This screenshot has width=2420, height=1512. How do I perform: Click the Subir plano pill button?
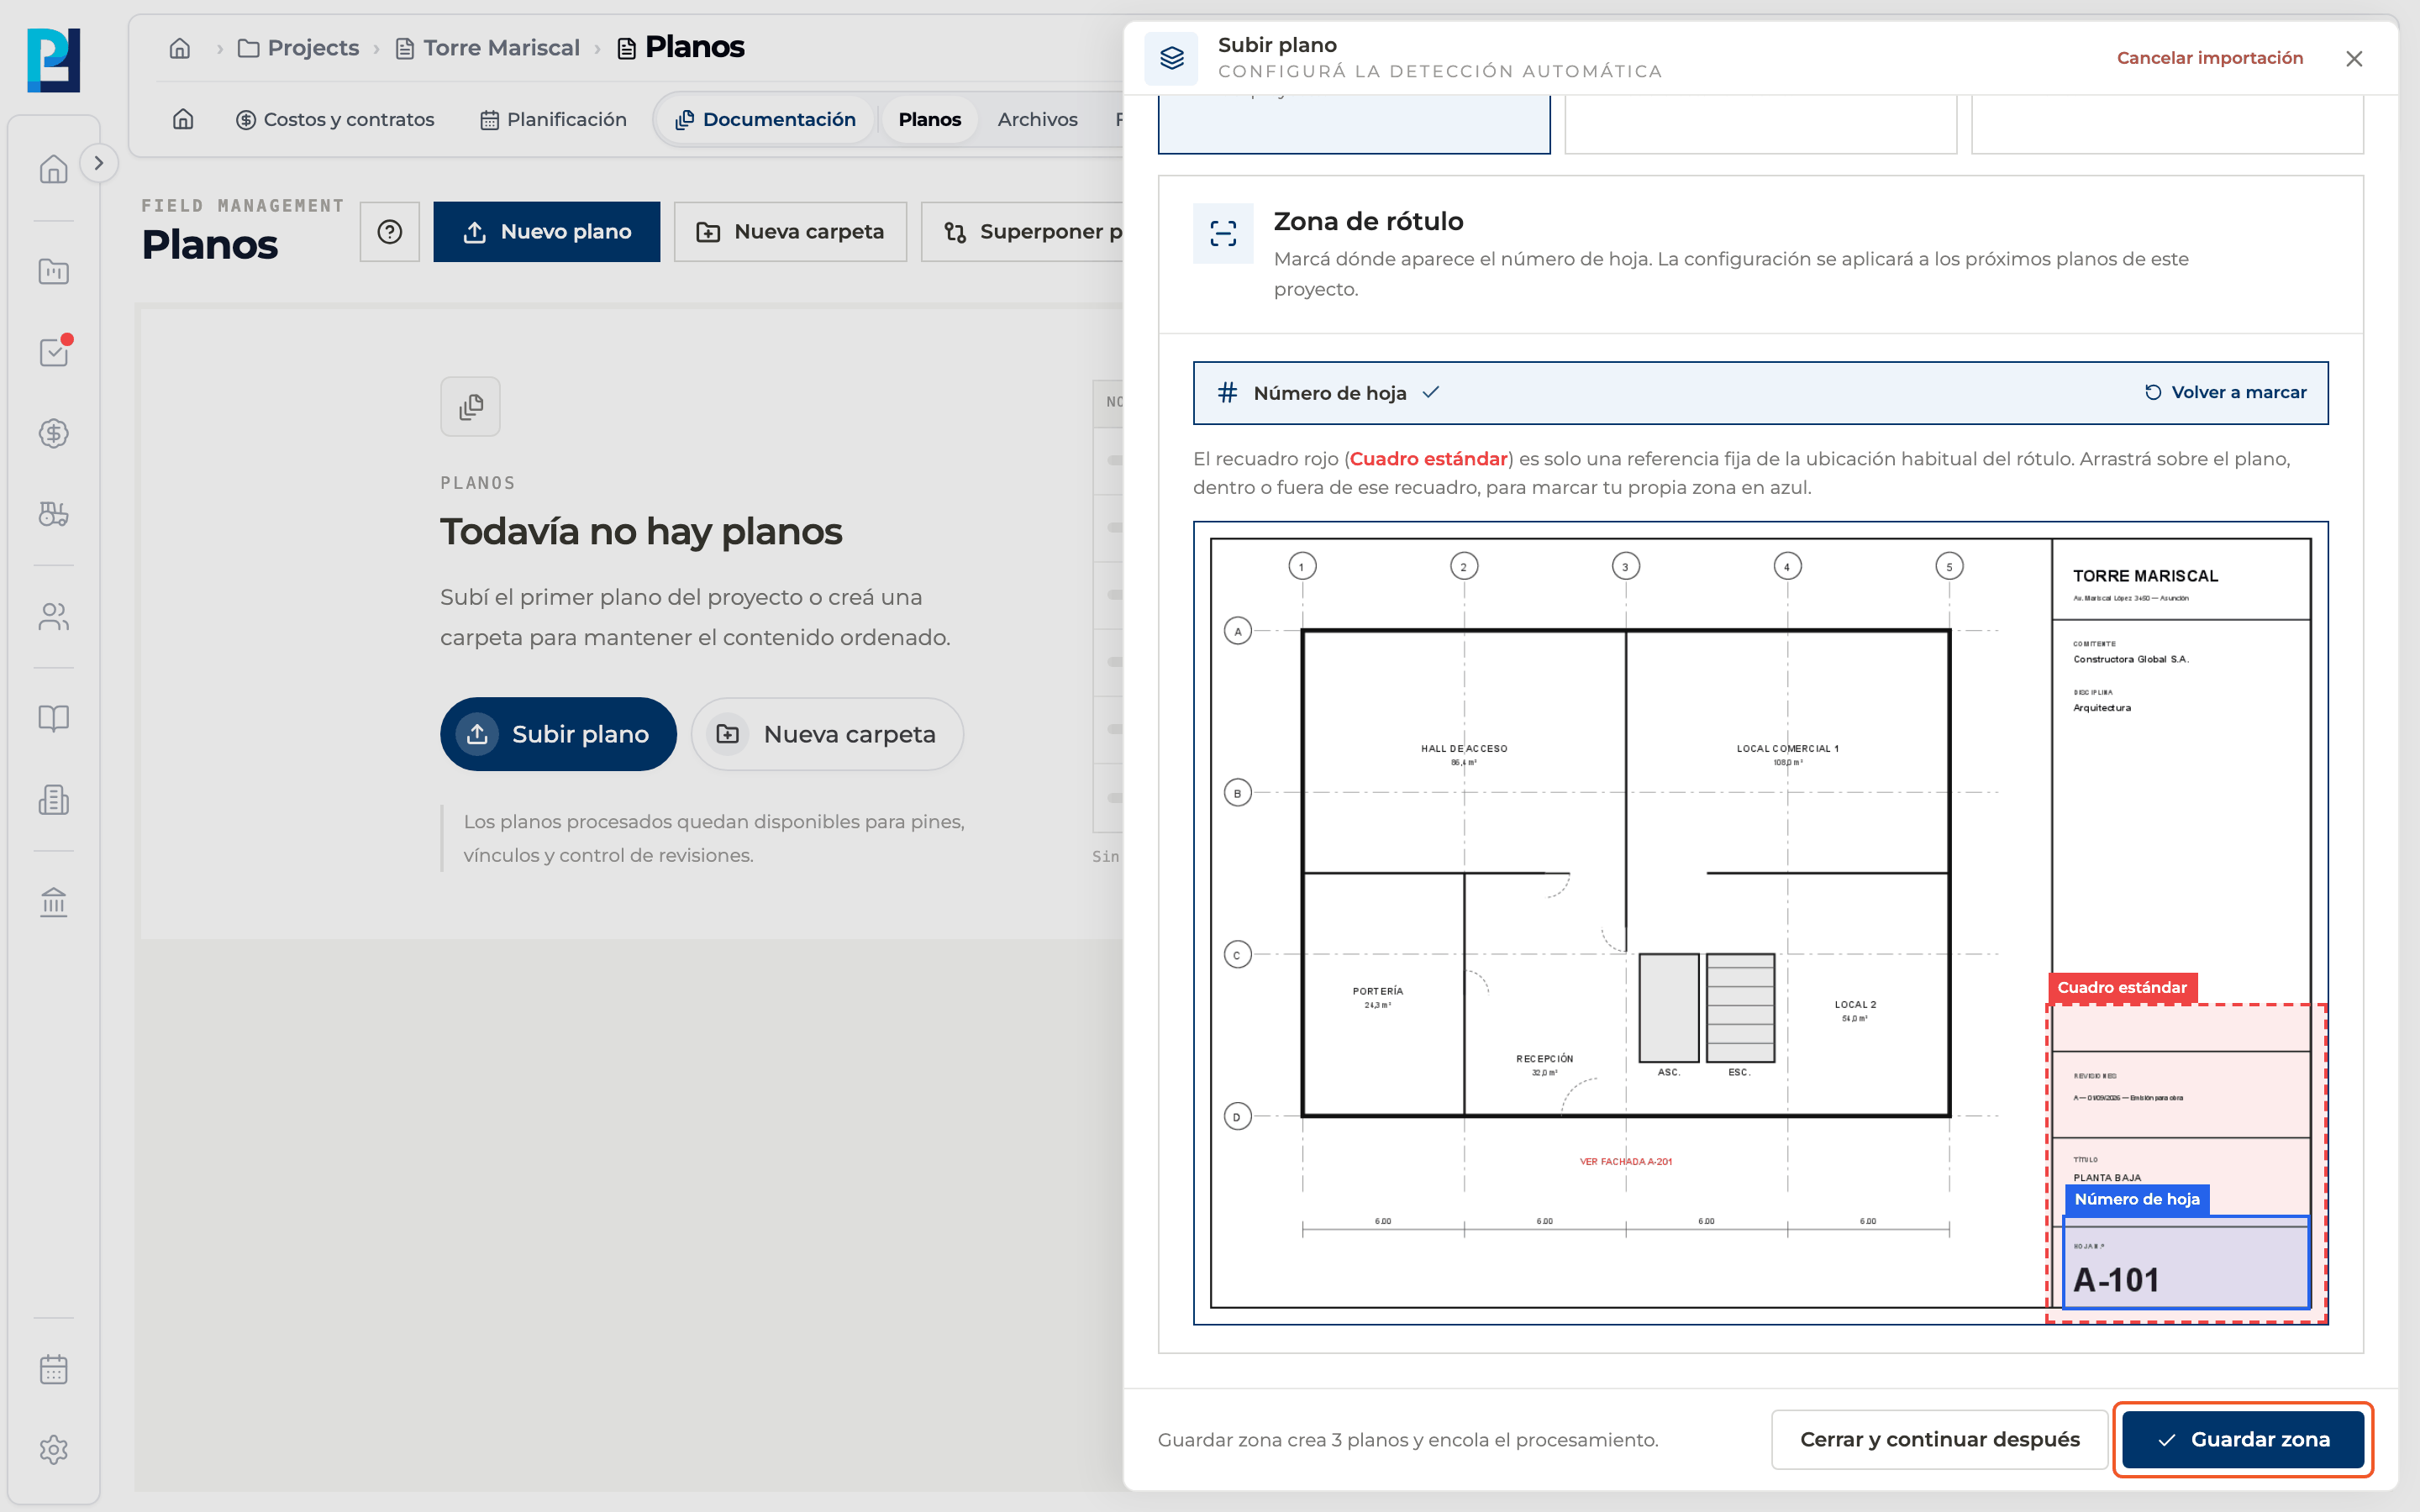click(x=558, y=734)
